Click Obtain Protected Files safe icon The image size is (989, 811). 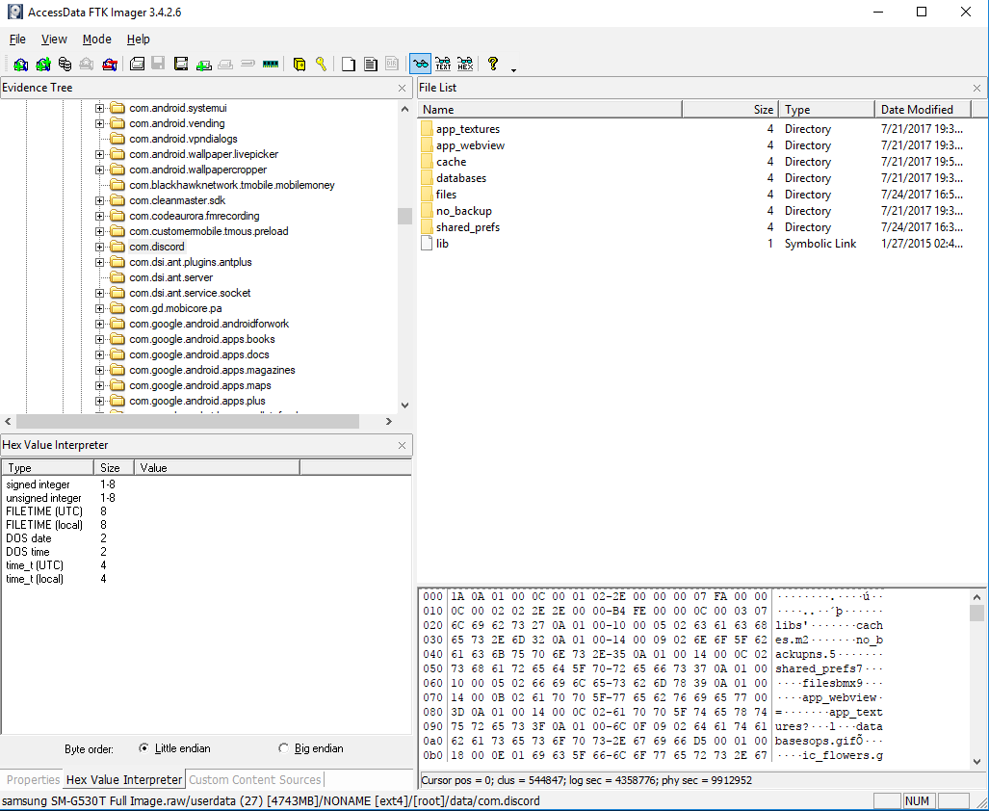[x=299, y=64]
